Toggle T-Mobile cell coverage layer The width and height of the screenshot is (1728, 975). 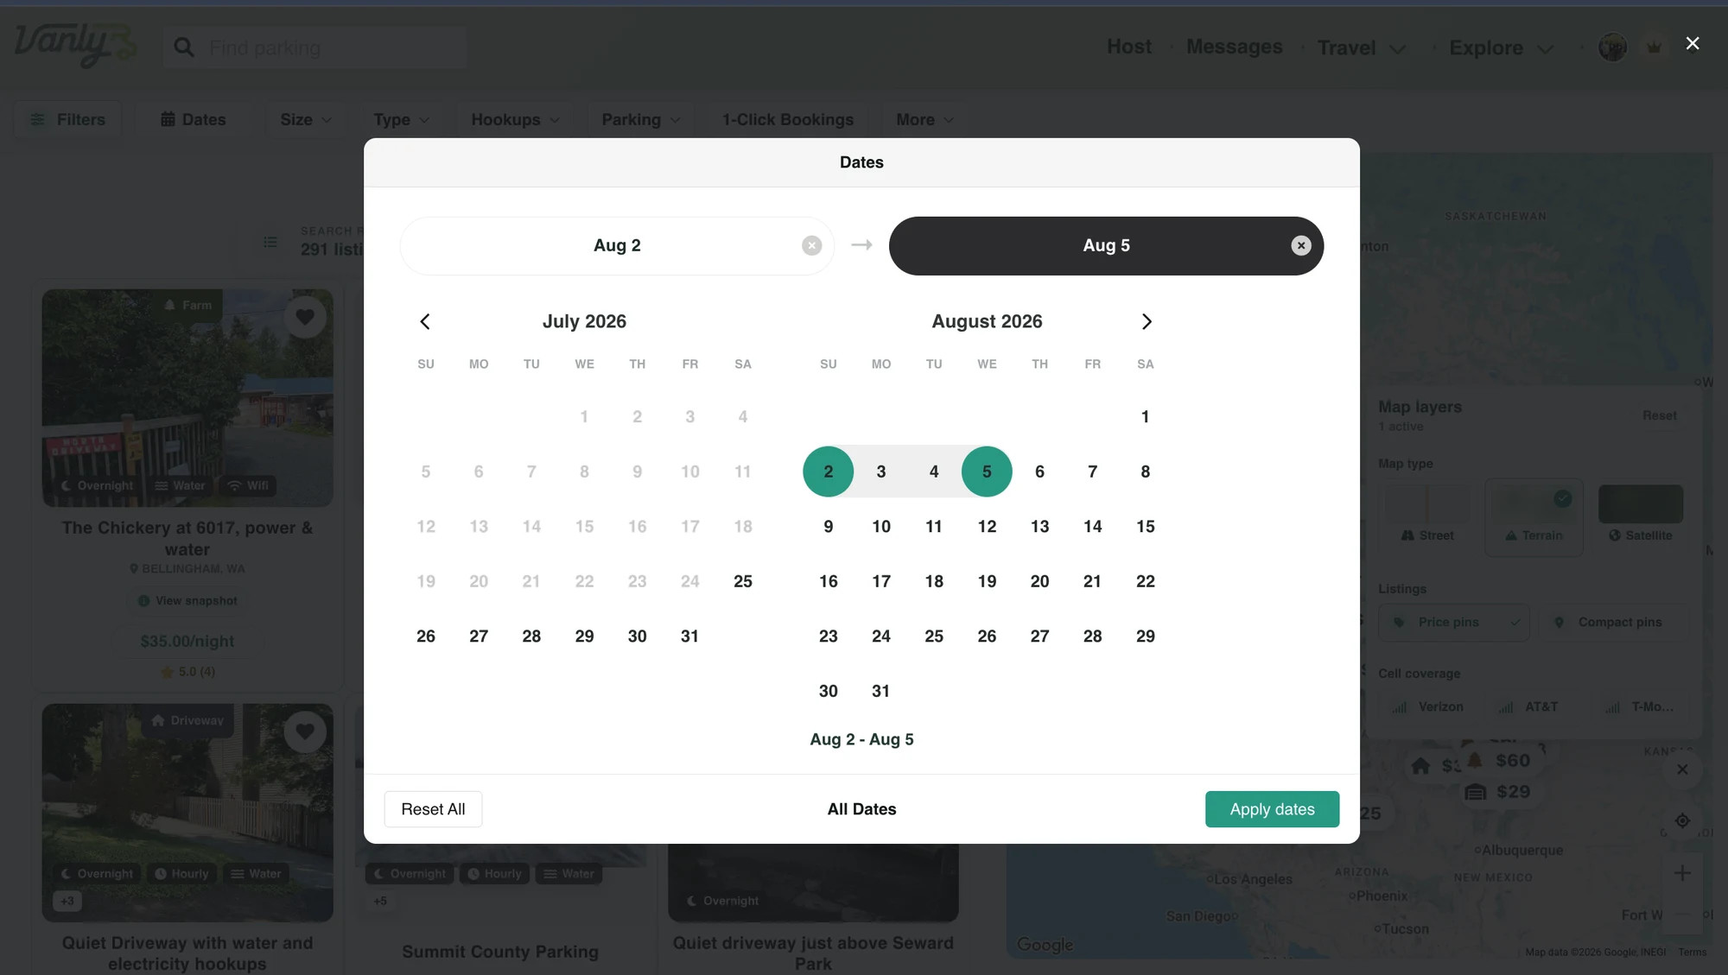pyautogui.click(x=1642, y=707)
